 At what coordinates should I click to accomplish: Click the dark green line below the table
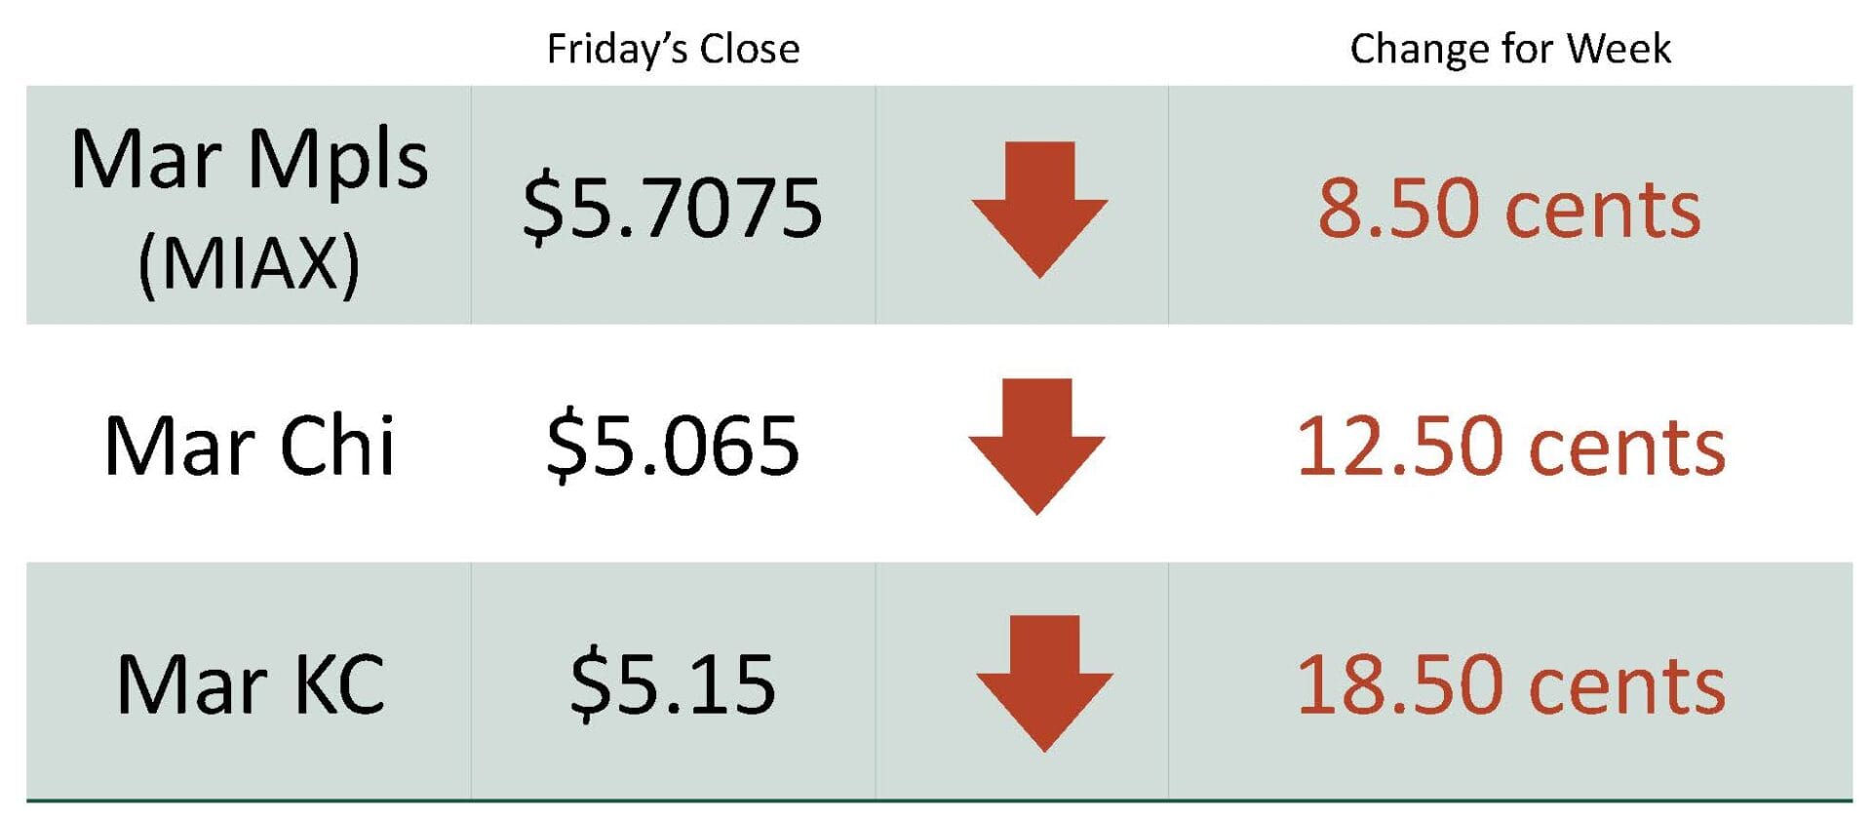(x=936, y=801)
